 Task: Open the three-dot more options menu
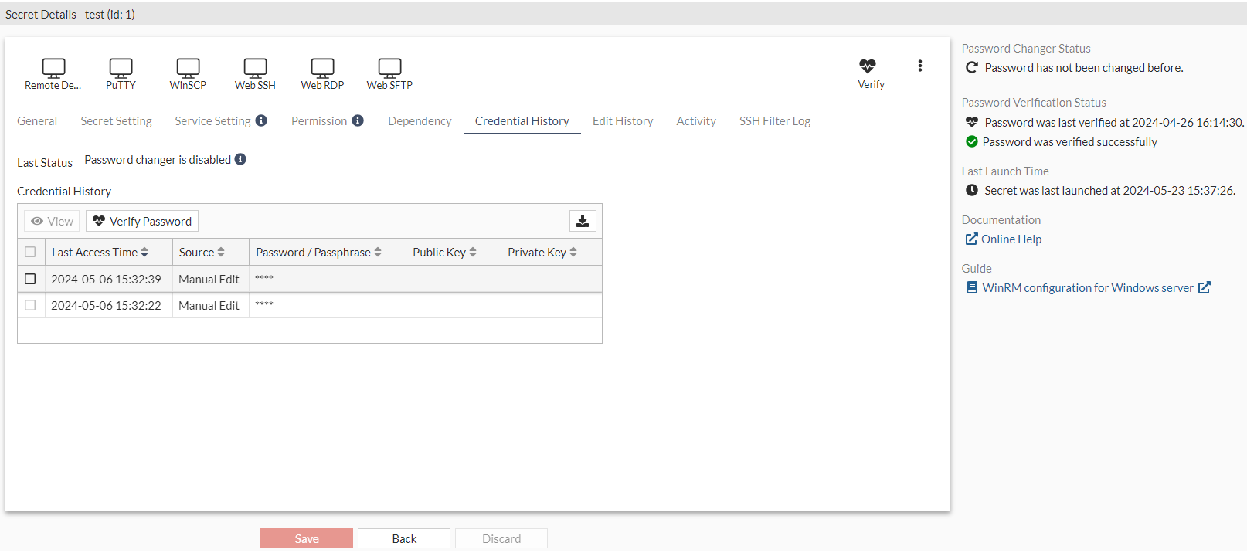(919, 66)
